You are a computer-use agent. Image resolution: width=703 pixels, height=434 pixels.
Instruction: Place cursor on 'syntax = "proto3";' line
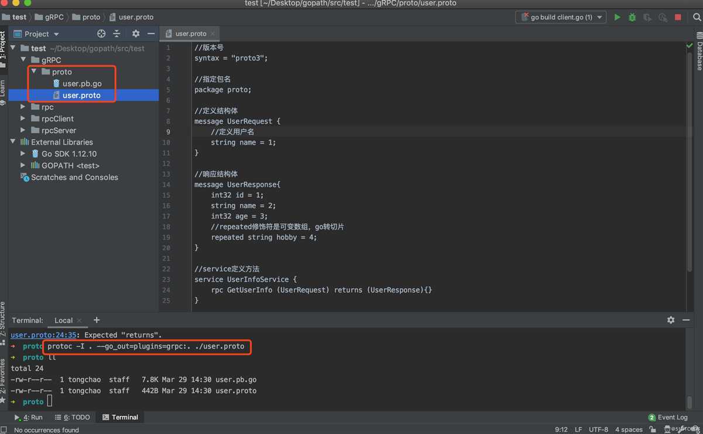point(231,58)
